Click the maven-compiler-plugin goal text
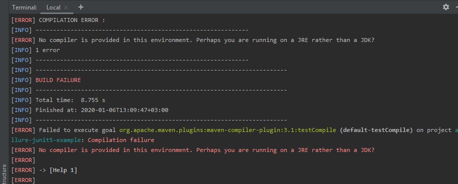 coord(228,130)
